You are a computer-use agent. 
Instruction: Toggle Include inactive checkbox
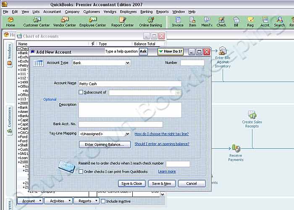pyautogui.click(x=103, y=201)
